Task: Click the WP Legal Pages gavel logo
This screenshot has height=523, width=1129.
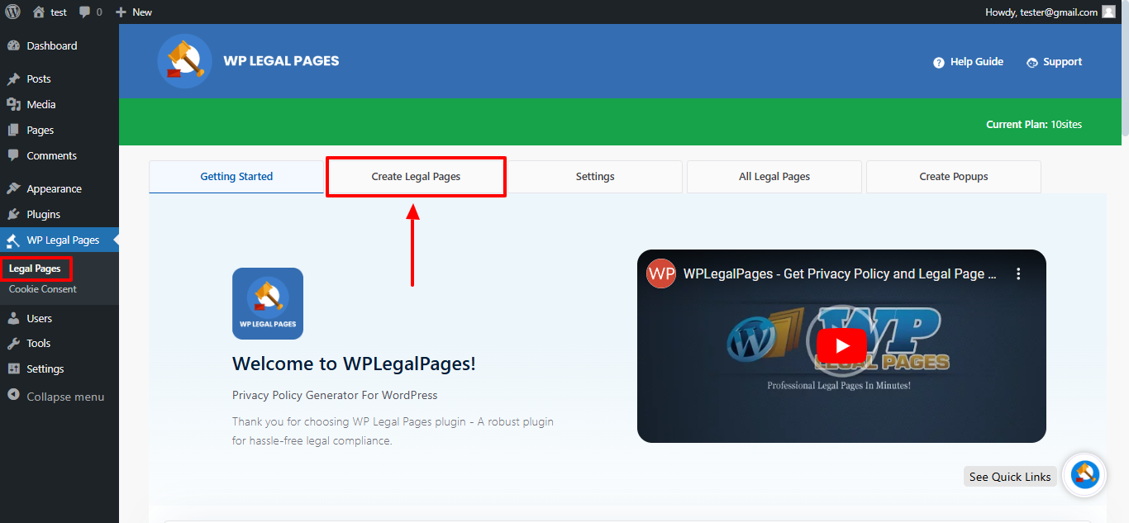Action: point(183,61)
